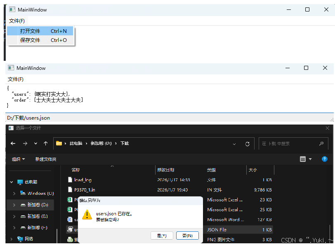The image size is (335, 247).
Task: Click 9,786 KB size cell
Action: (x=263, y=190)
